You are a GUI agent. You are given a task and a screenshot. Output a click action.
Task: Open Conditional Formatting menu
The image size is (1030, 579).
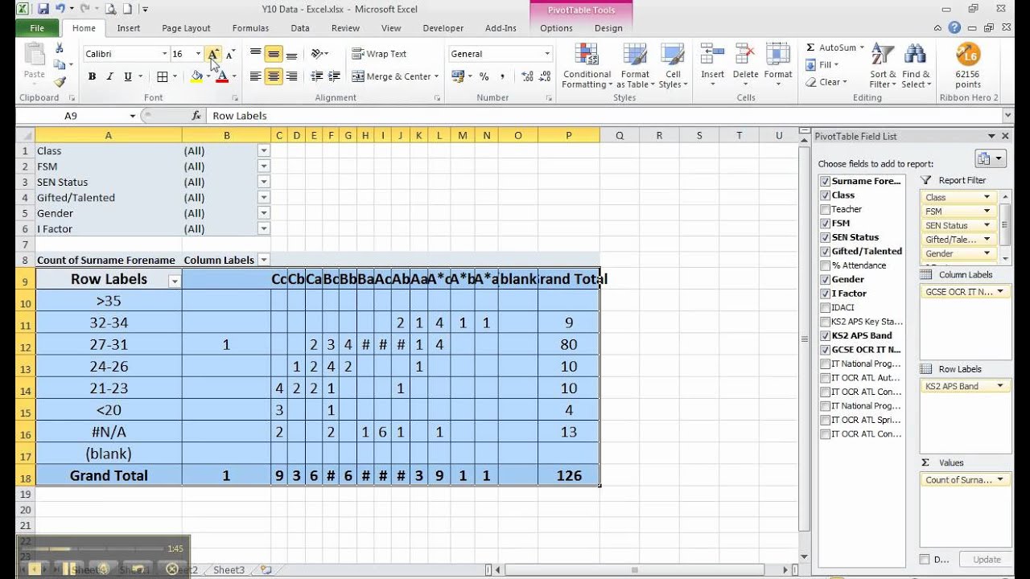[587, 67]
